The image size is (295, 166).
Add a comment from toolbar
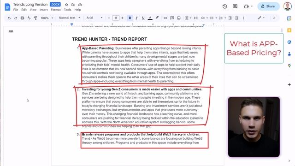(x=172, y=18)
